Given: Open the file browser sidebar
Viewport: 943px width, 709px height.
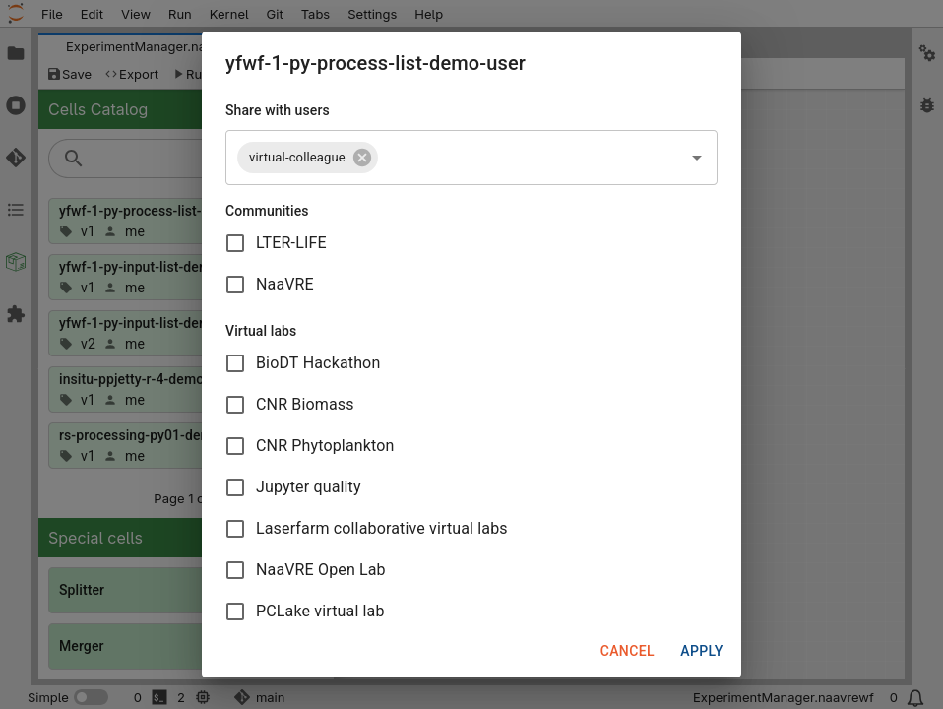Looking at the screenshot, I should tap(16, 54).
